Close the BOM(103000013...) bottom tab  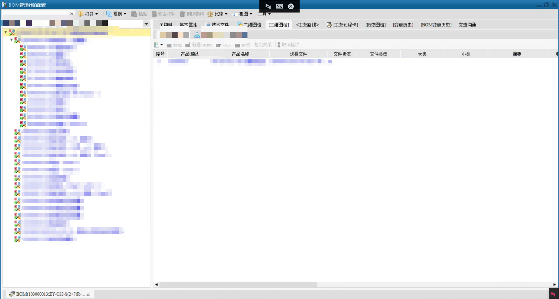[88, 294]
